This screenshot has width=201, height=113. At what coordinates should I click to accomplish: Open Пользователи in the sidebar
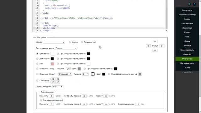[x=187, y=24]
